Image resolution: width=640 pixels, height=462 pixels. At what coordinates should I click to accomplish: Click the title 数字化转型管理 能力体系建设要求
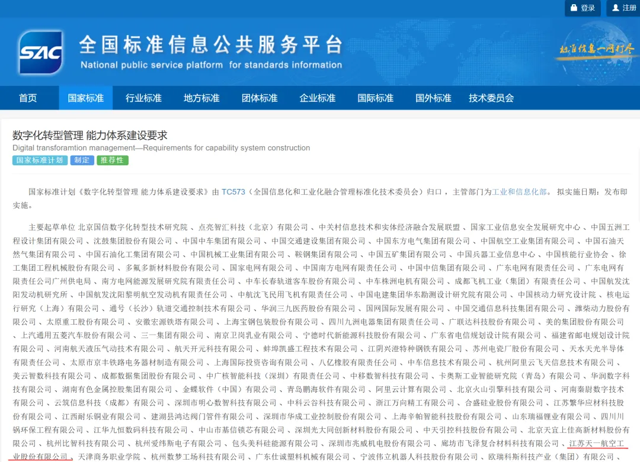[90, 135]
